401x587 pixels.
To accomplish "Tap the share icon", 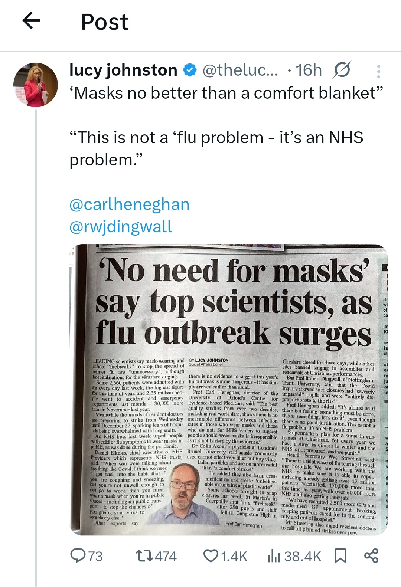I will [371, 555].
